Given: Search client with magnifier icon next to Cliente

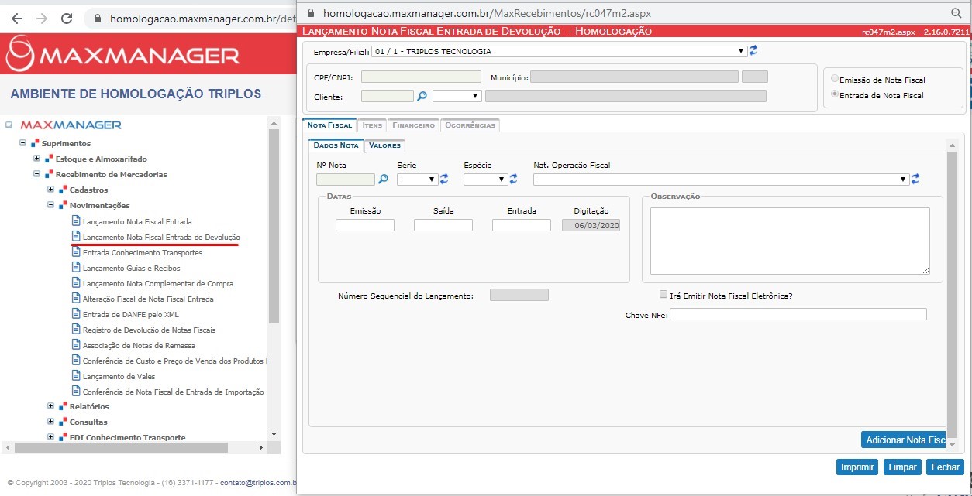Looking at the screenshot, I should (422, 96).
